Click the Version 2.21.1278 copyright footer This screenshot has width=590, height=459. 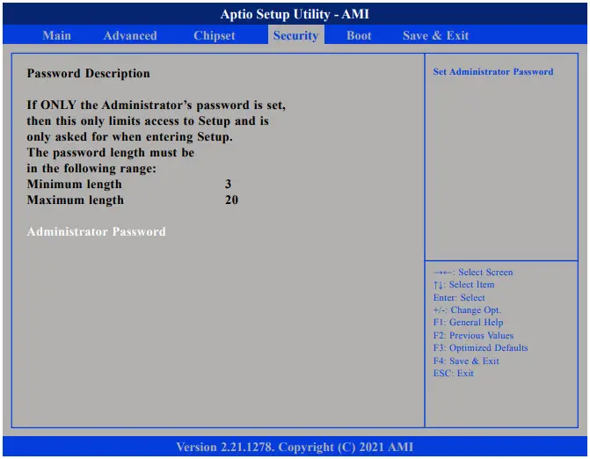[295, 447]
